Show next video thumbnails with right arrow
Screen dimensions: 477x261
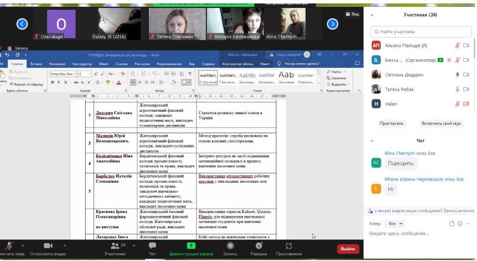[x=332, y=24]
